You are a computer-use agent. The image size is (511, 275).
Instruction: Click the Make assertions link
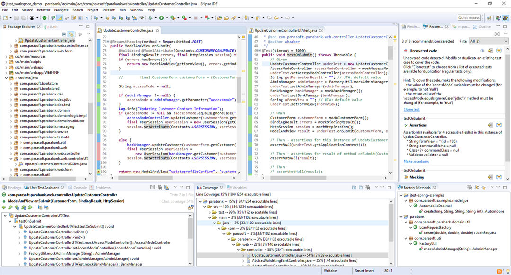416,161
